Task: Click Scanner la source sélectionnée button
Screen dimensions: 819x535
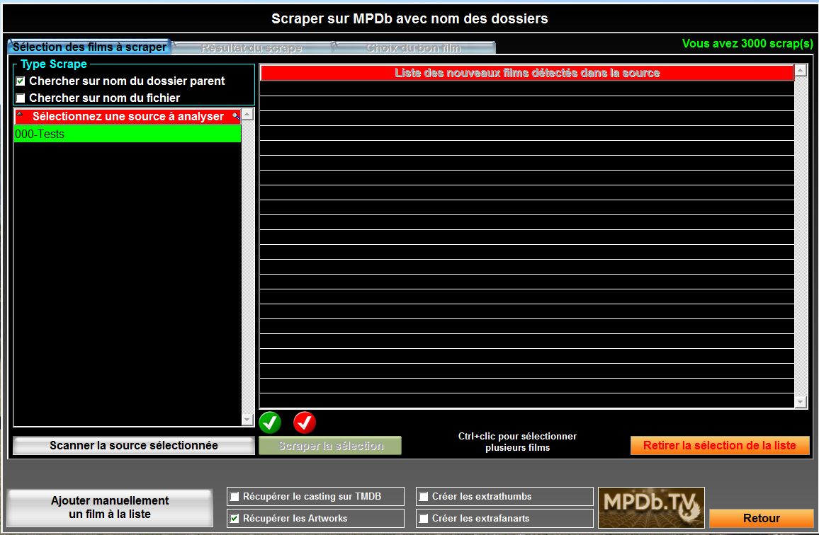Action: coord(134,445)
